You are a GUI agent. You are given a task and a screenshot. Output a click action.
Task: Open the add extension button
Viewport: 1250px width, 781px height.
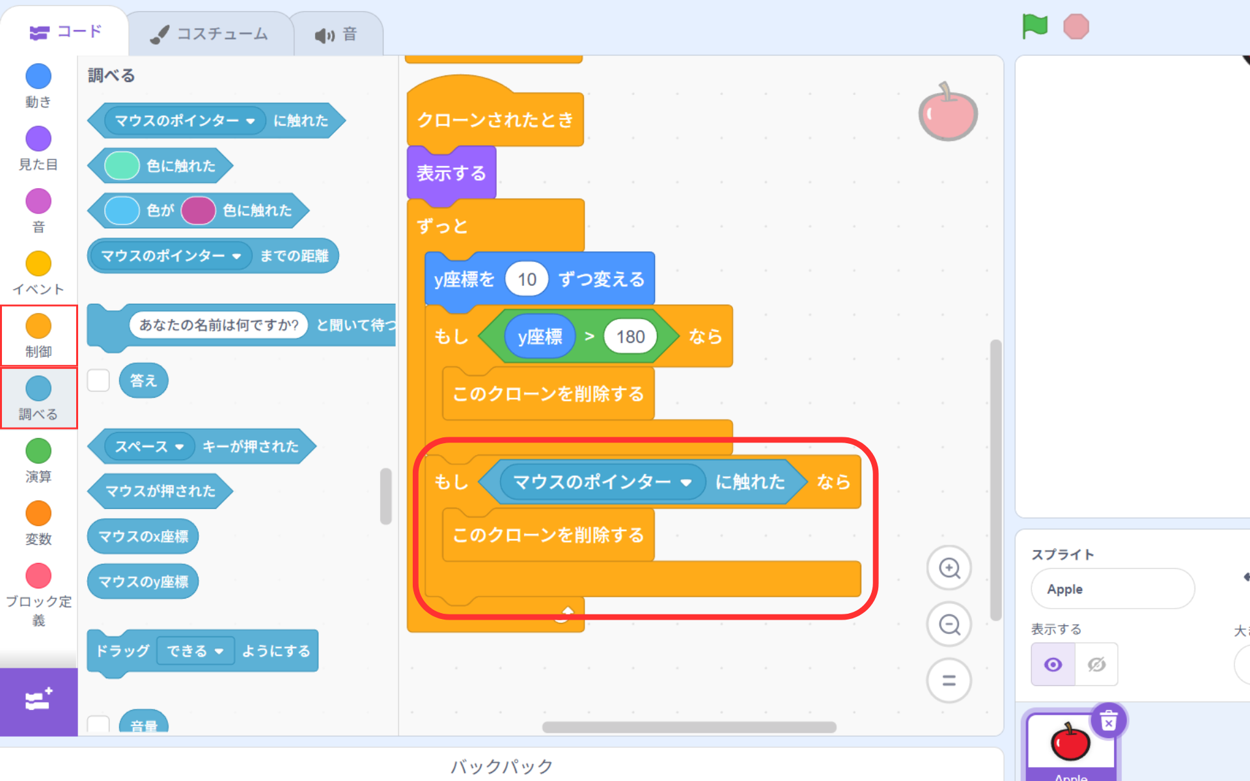(38, 701)
